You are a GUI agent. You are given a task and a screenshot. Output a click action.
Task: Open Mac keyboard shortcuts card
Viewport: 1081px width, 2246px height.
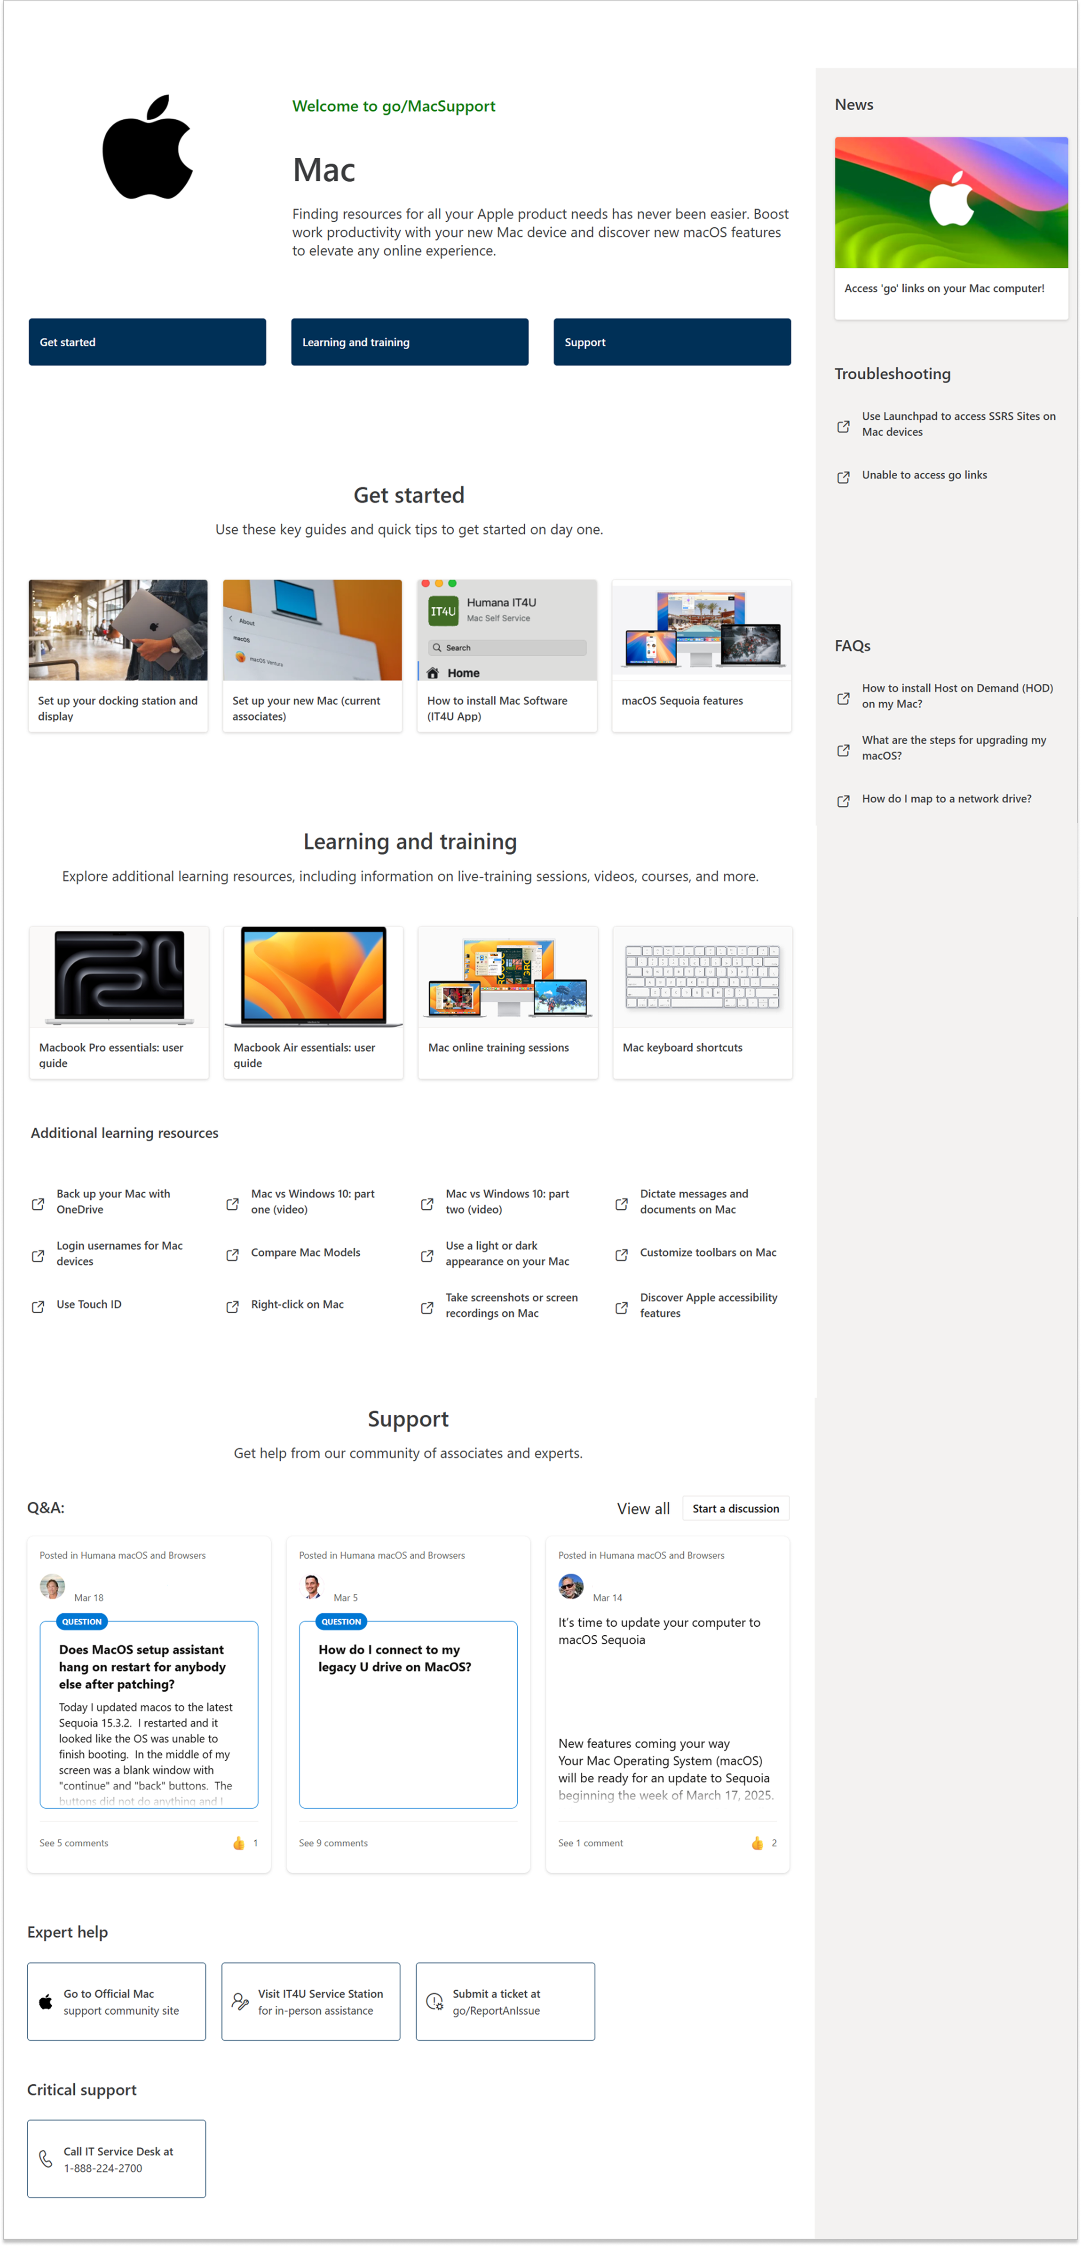[702, 1002]
